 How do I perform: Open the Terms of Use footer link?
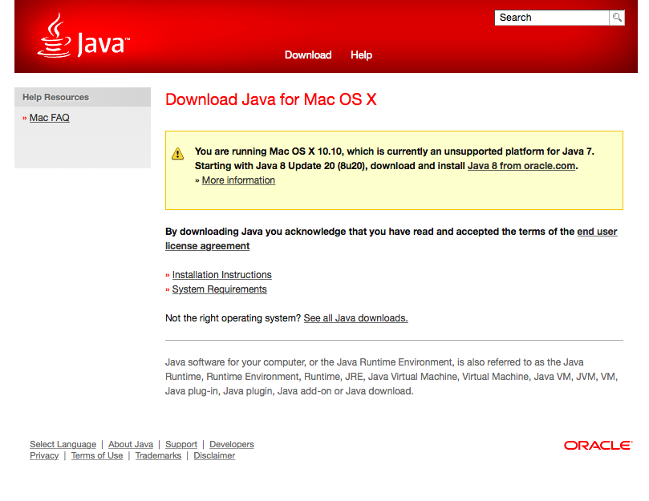(x=97, y=455)
